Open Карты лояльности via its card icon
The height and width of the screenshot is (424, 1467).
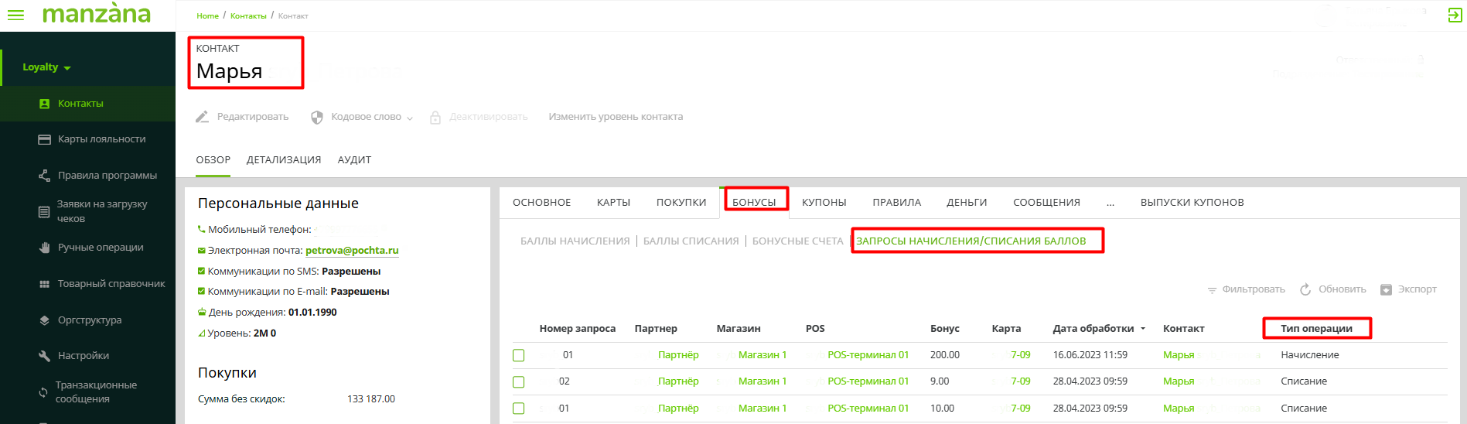44,139
